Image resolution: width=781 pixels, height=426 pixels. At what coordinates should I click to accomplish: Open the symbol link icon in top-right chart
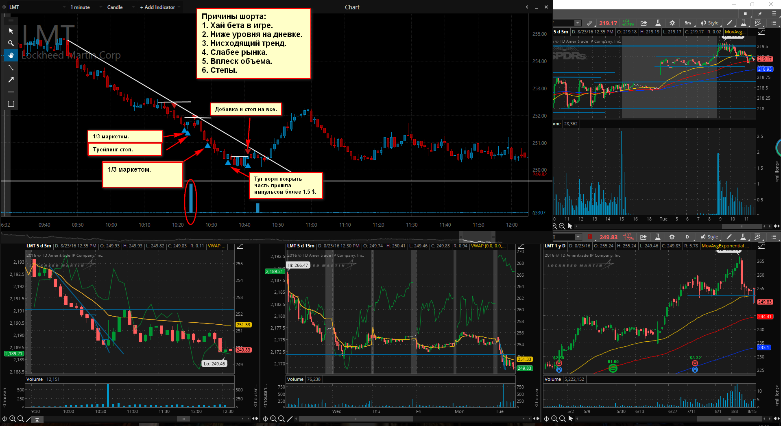[589, 23]
